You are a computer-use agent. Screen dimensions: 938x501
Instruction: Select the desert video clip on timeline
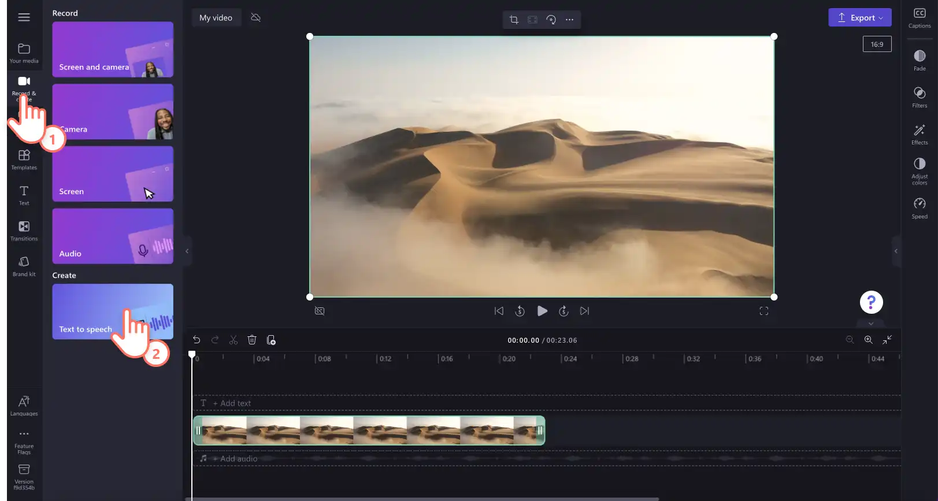(369, 431)
